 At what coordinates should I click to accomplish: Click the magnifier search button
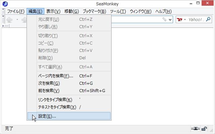(x=208, y=19)
